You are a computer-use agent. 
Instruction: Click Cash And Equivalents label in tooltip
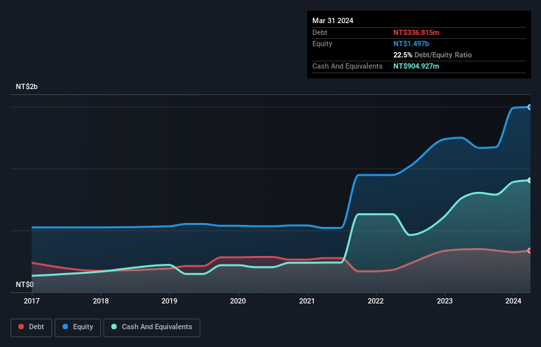pos(347,66)
